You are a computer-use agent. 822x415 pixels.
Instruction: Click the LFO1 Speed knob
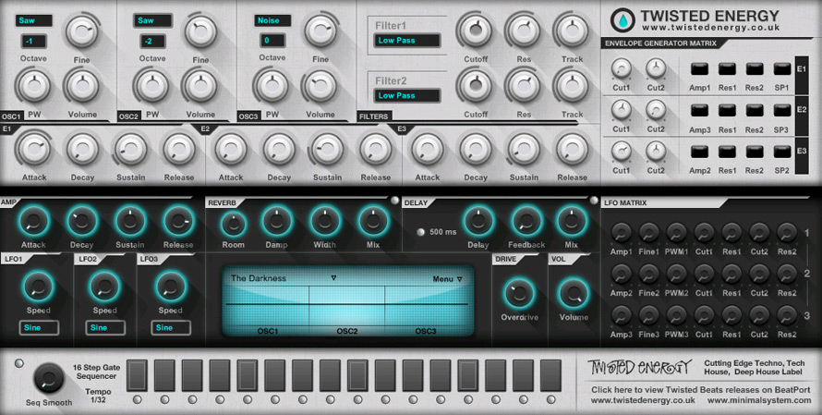(x=38, y=287)
